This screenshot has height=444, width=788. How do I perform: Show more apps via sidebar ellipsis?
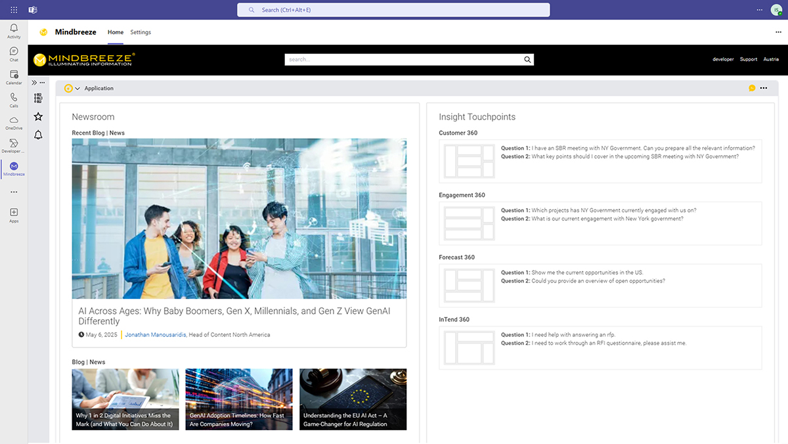(x=14, y=192)
